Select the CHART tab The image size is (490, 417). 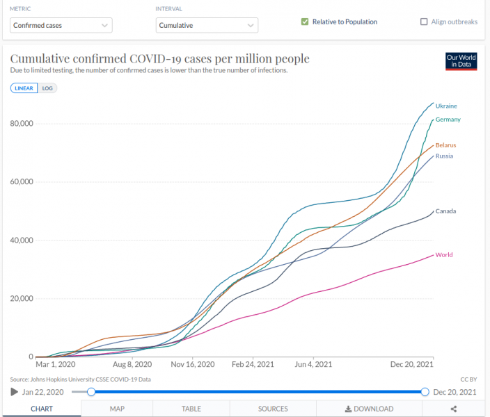41,409
